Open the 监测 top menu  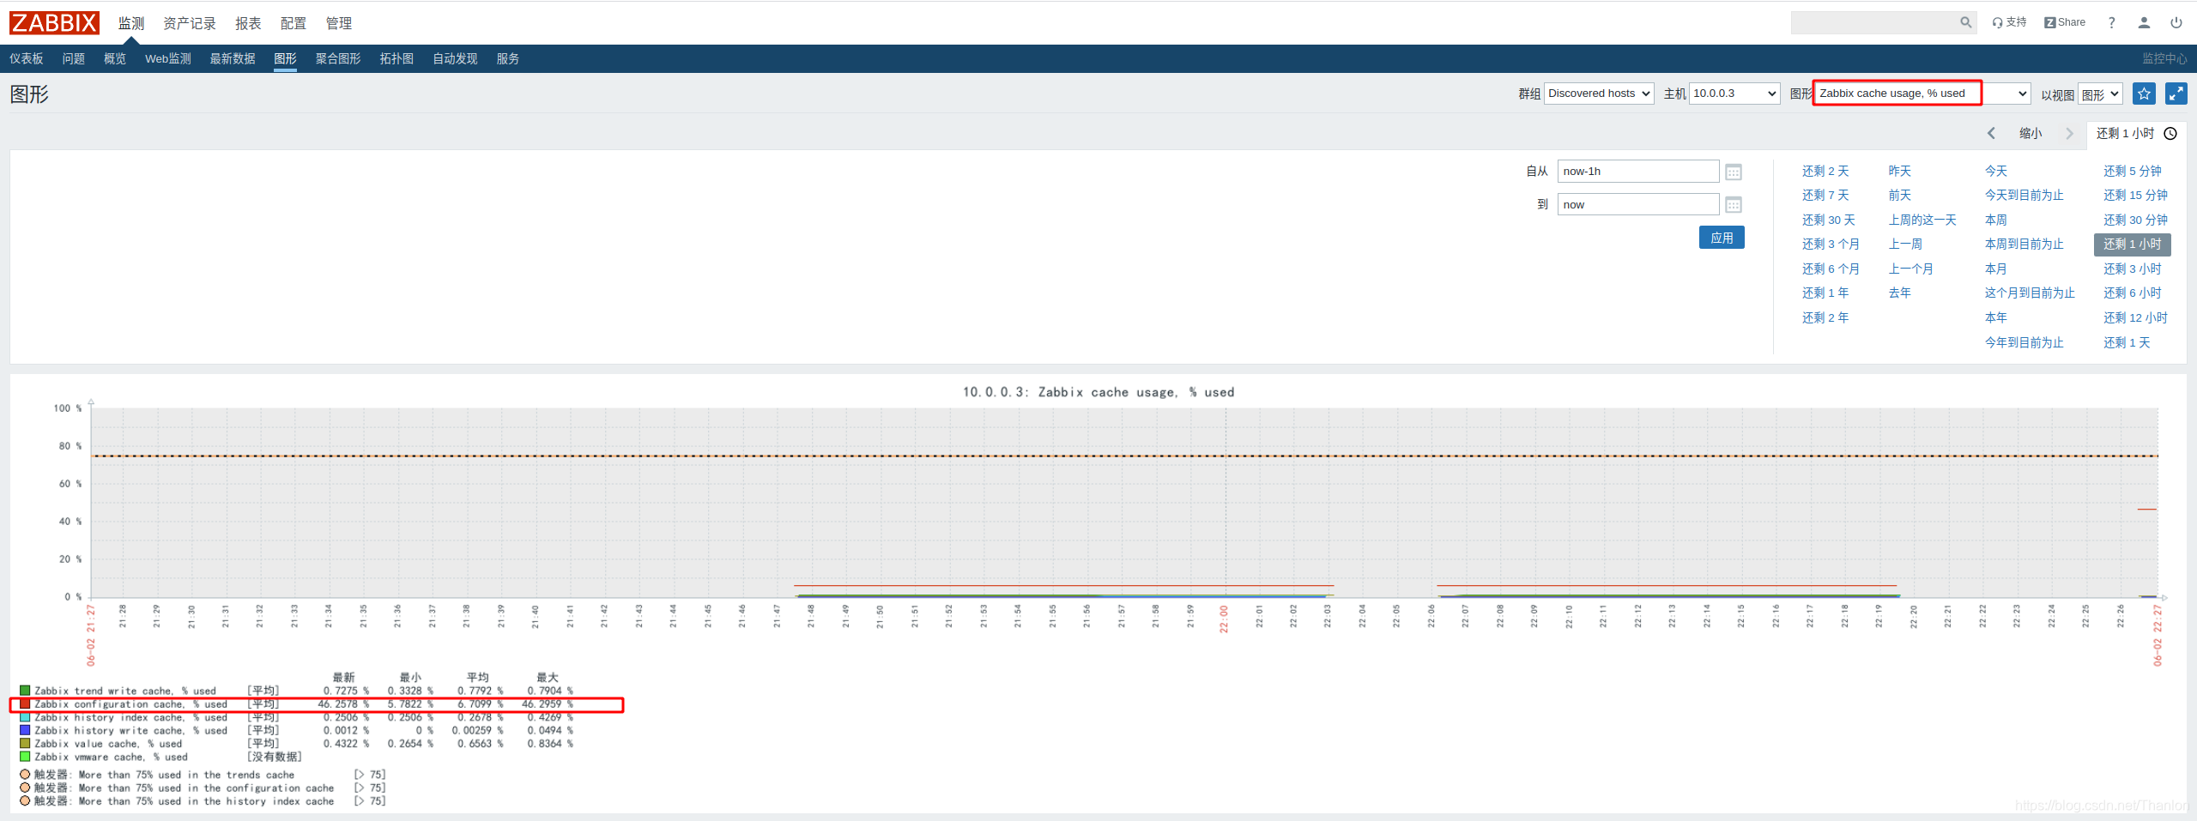click(x=131, y=23)
